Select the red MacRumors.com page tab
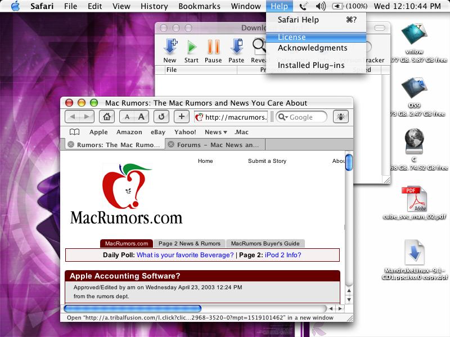This screenshot has height=337, width=450. (x=127, y=244)
